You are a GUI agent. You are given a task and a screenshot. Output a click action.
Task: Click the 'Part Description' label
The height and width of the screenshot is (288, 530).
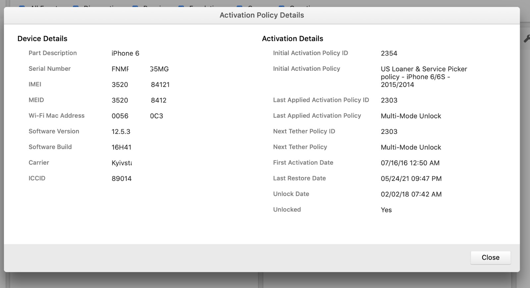coord(53,53)
